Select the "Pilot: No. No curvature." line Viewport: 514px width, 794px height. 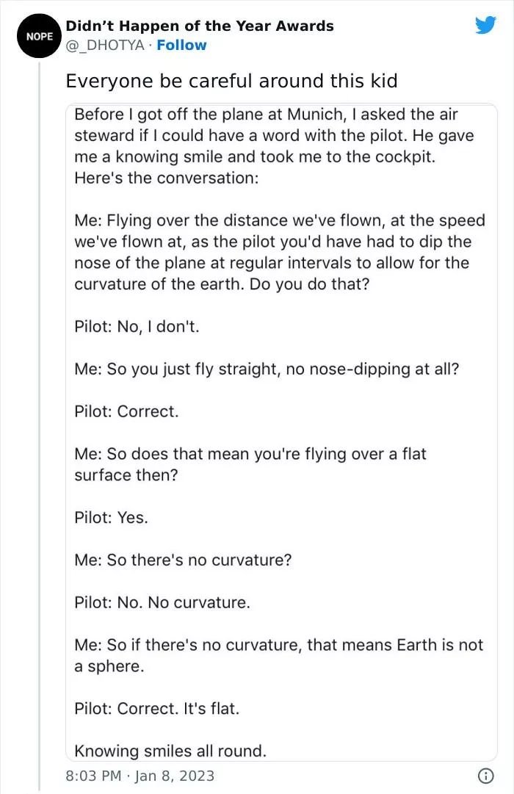click(x=162, y=602)
